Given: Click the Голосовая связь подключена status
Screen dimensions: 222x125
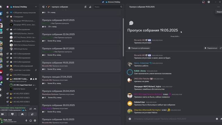Looking at the screenshot, I should click(13, 108).
